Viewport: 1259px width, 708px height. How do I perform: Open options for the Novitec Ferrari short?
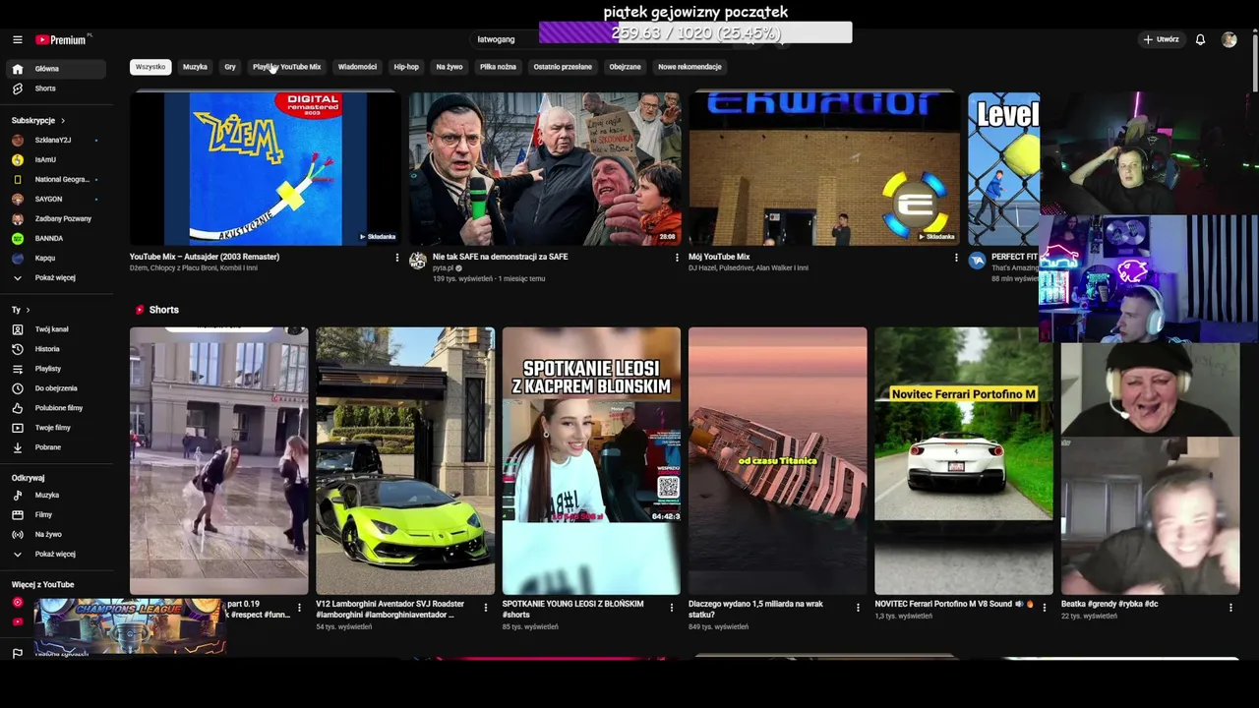click(1045, 608)
